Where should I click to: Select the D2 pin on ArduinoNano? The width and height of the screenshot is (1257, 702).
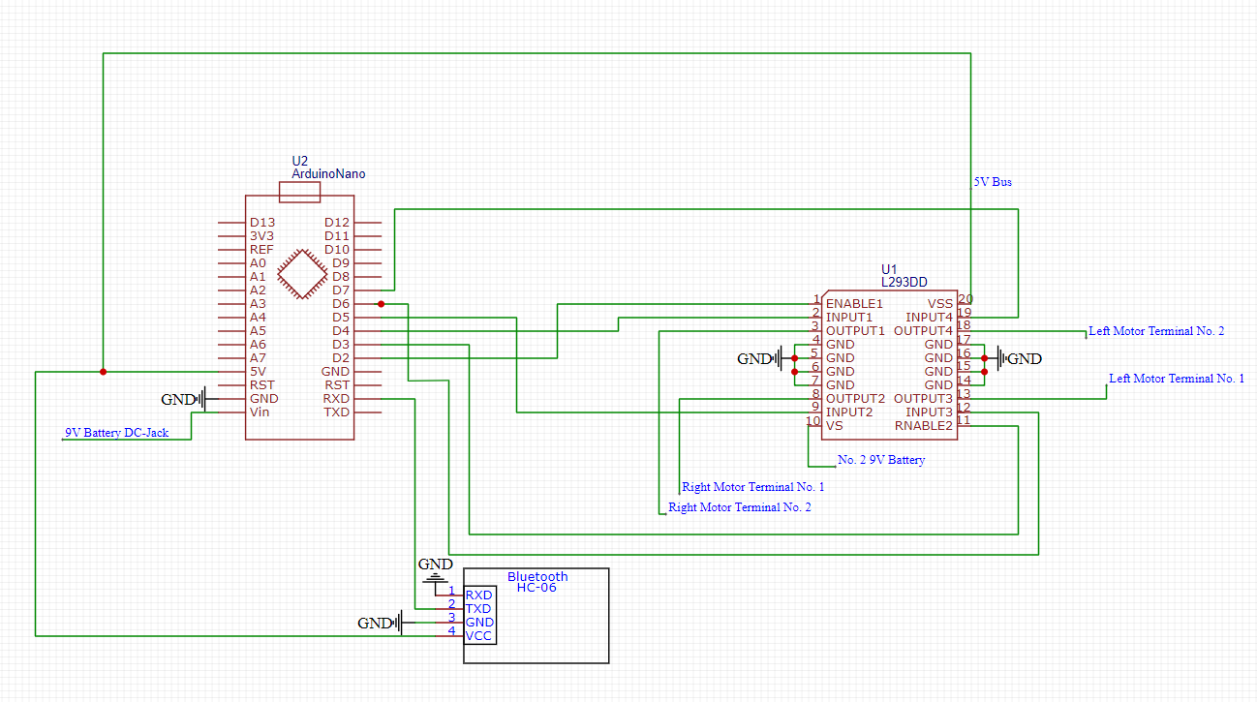point(341,358)
